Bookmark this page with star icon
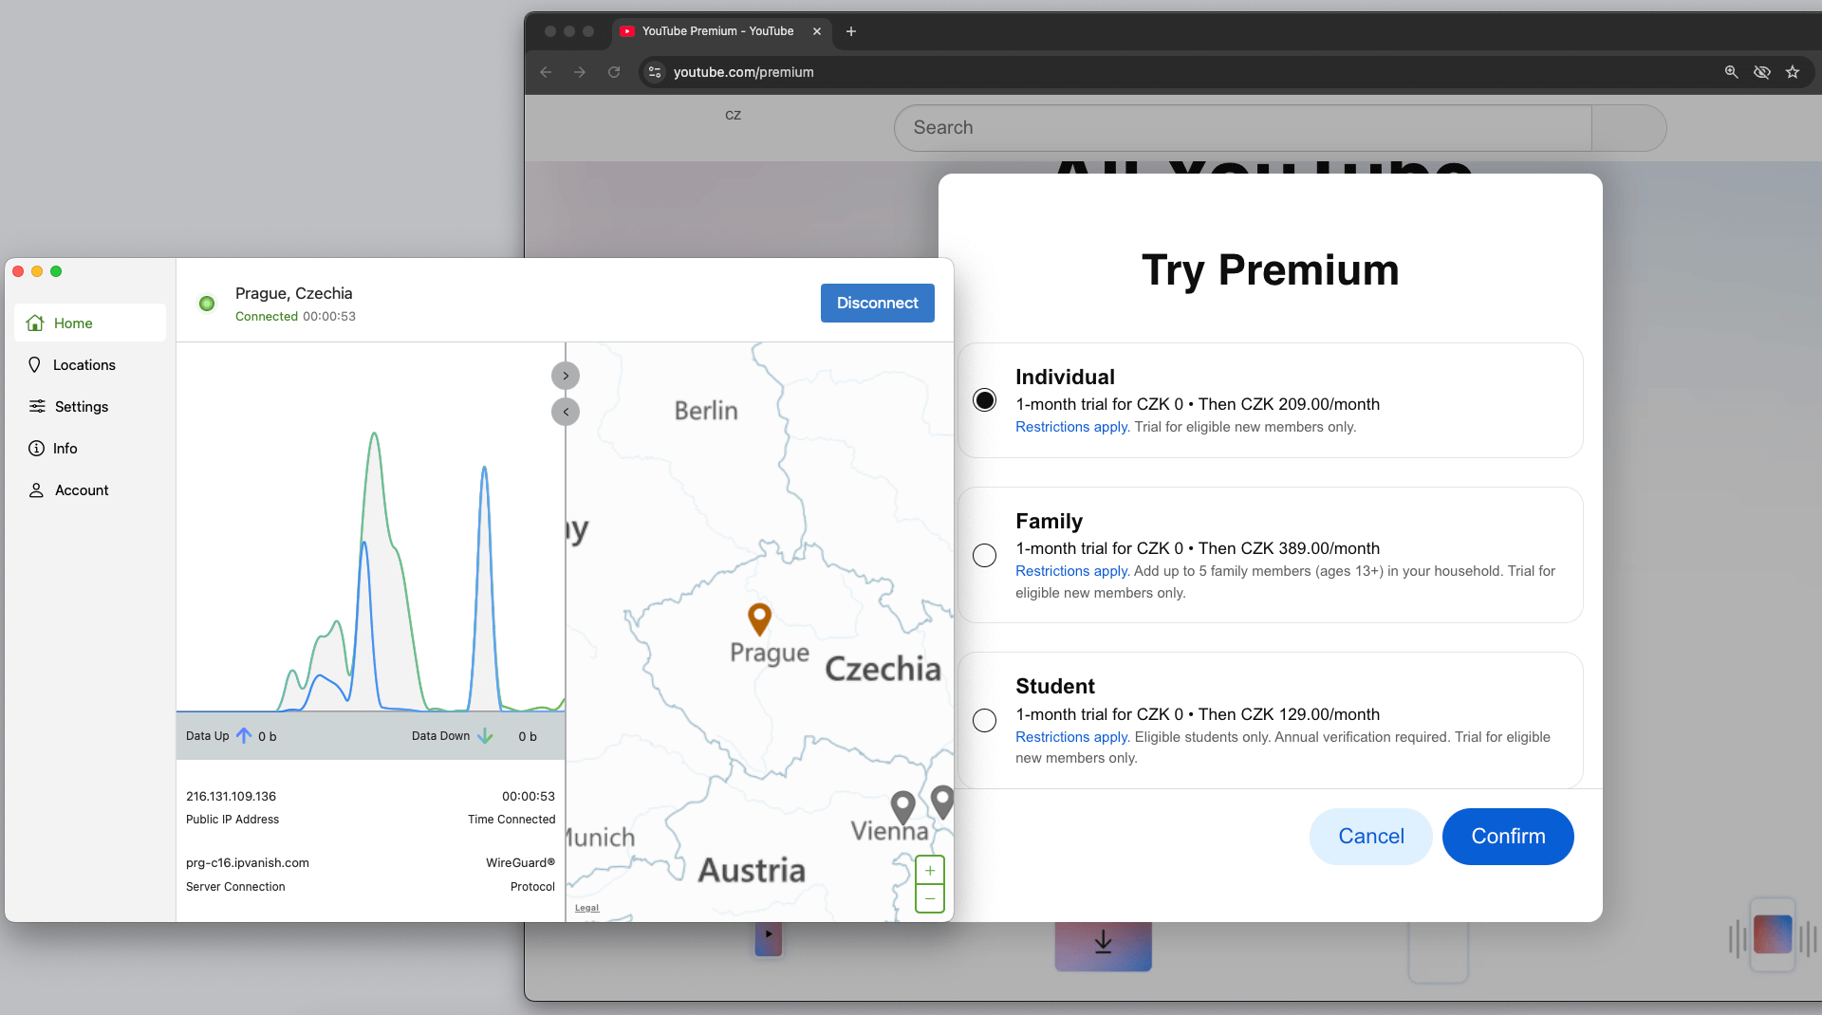 click(1793, 72)
